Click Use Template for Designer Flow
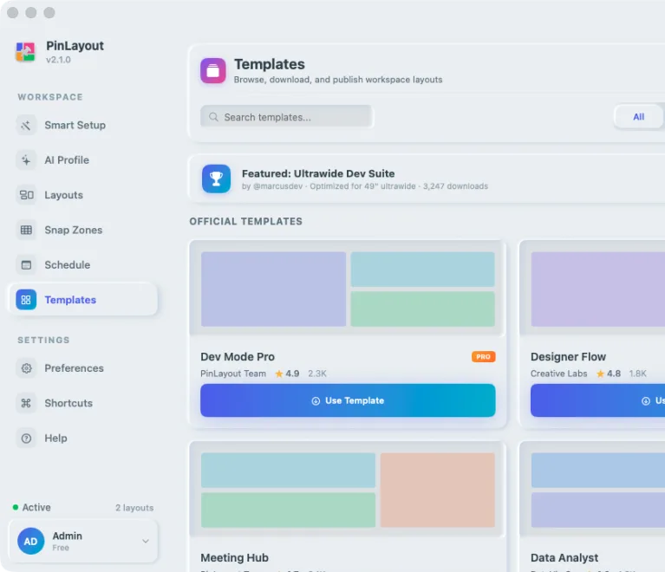 coord(597,400)
